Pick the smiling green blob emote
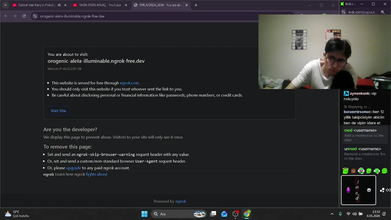This screenshot has width=391, height=220. 385,171
